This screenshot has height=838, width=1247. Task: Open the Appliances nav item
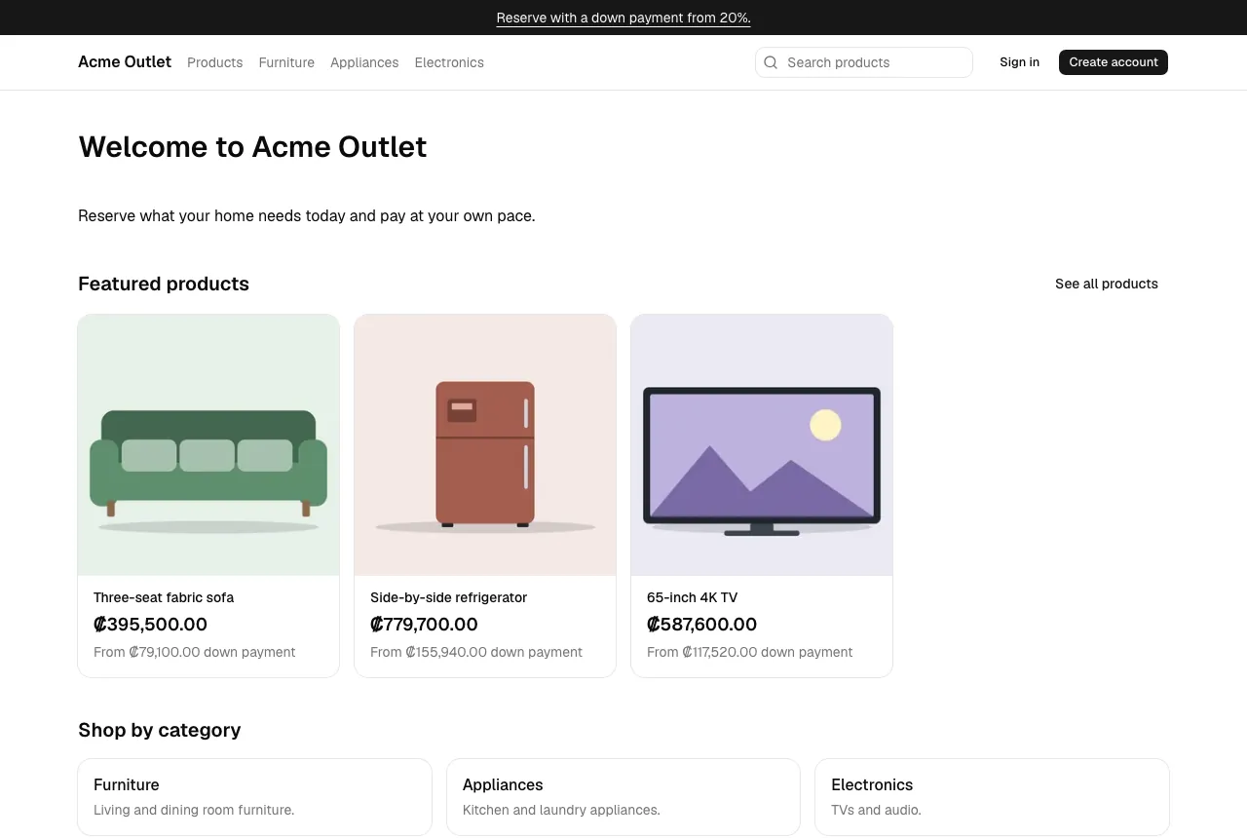[x=364, y=62]
